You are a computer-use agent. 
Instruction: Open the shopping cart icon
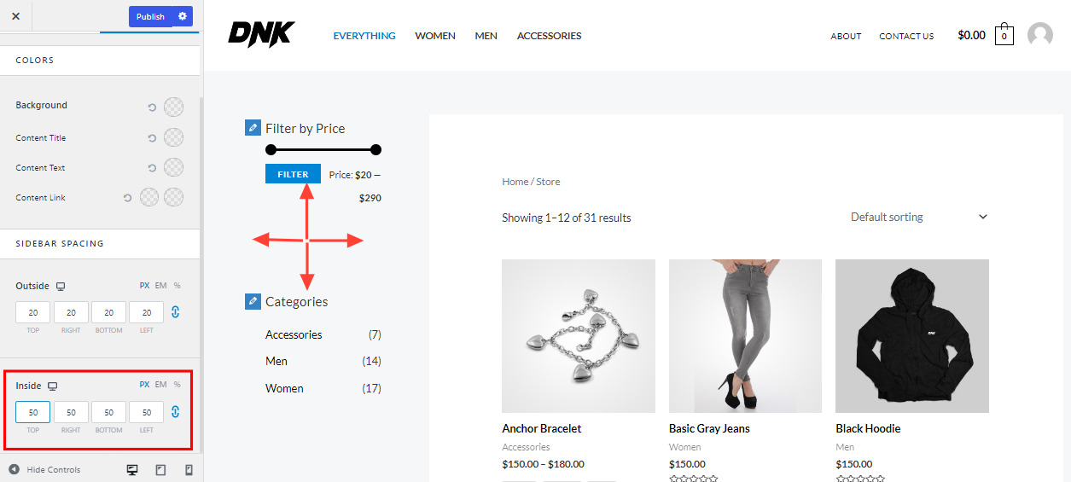[1004, 35]
